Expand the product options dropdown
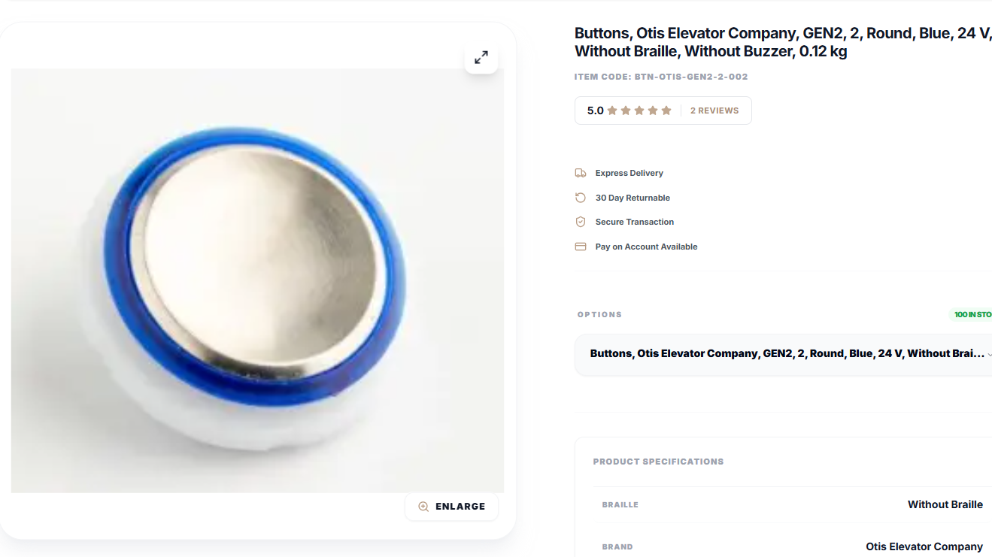The width and height of the screenshot is (992, 557). pos(786,354)
